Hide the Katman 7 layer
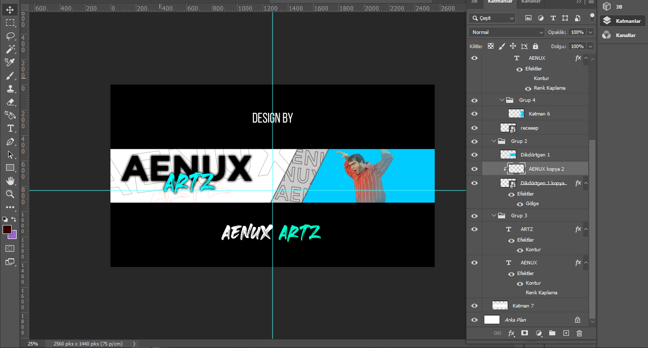Screen dimensions: 648x348 [x=474, y=305]
